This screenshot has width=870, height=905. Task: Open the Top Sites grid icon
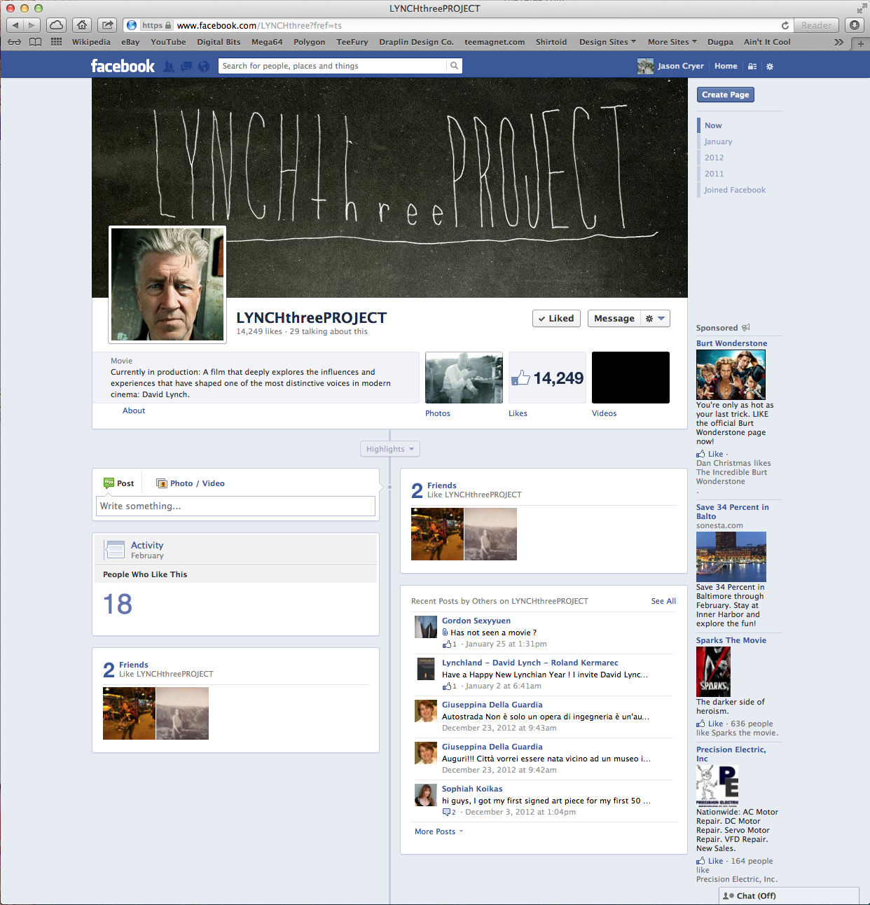pos(56,42)
